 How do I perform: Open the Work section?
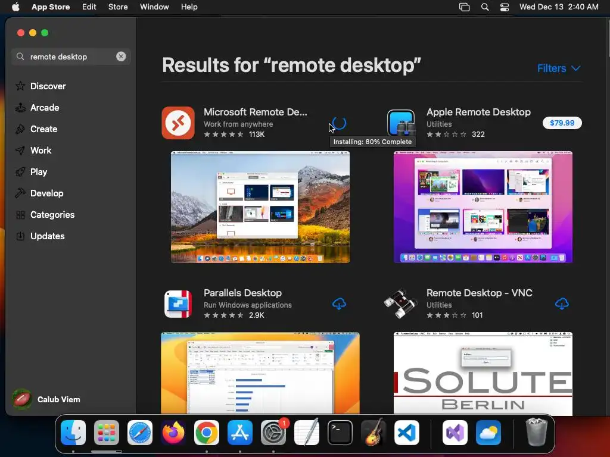point(41,151)
